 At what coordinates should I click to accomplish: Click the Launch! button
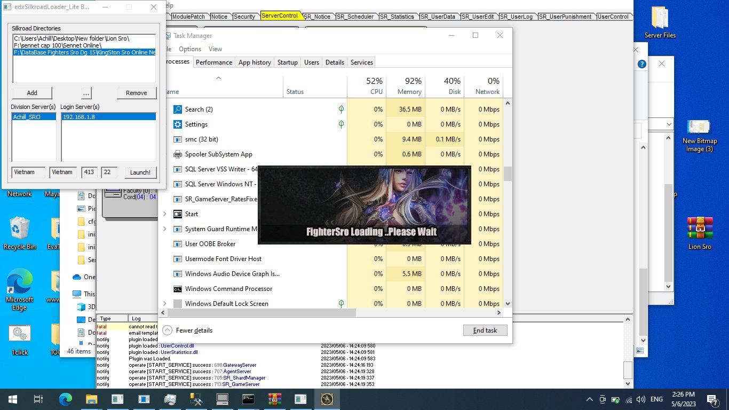(x=140, y=172)
